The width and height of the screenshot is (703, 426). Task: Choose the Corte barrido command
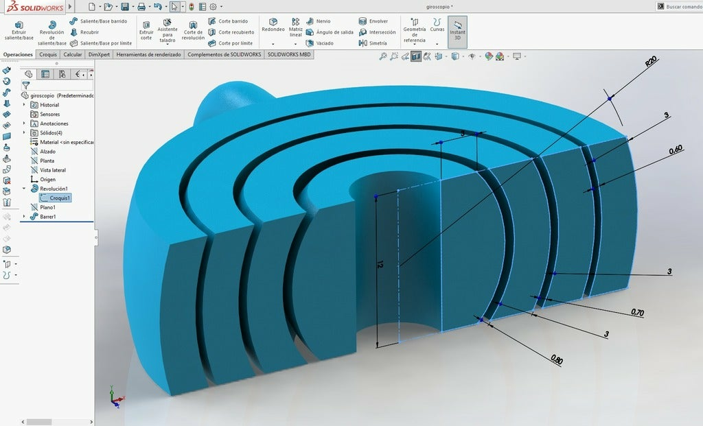[228, 21]
